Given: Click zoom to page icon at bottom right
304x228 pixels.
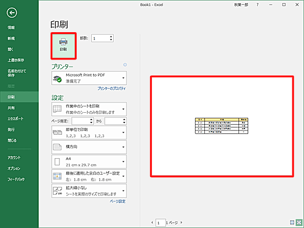Looking at the screenshot, I should tap(299, 223).
